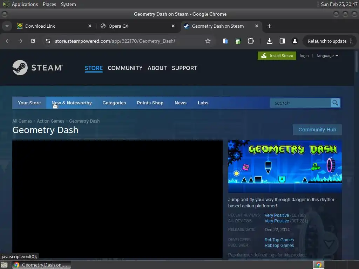
Task: Switch to the Opera GX tab
Action: [137, 26]
